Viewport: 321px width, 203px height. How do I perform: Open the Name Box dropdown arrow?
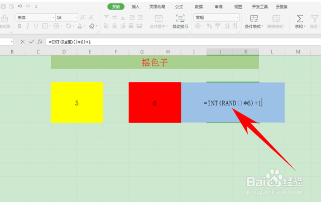coord(12,42)
